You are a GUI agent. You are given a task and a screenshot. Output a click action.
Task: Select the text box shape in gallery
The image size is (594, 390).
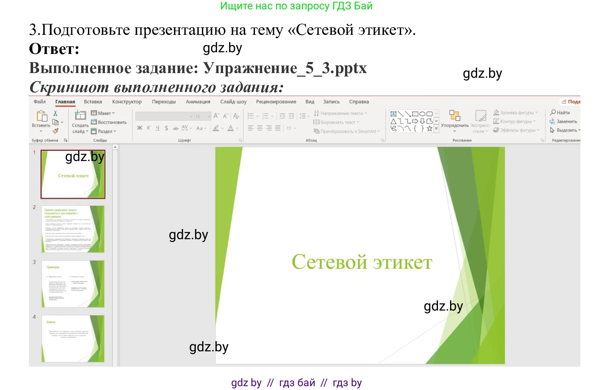[393, 114]
